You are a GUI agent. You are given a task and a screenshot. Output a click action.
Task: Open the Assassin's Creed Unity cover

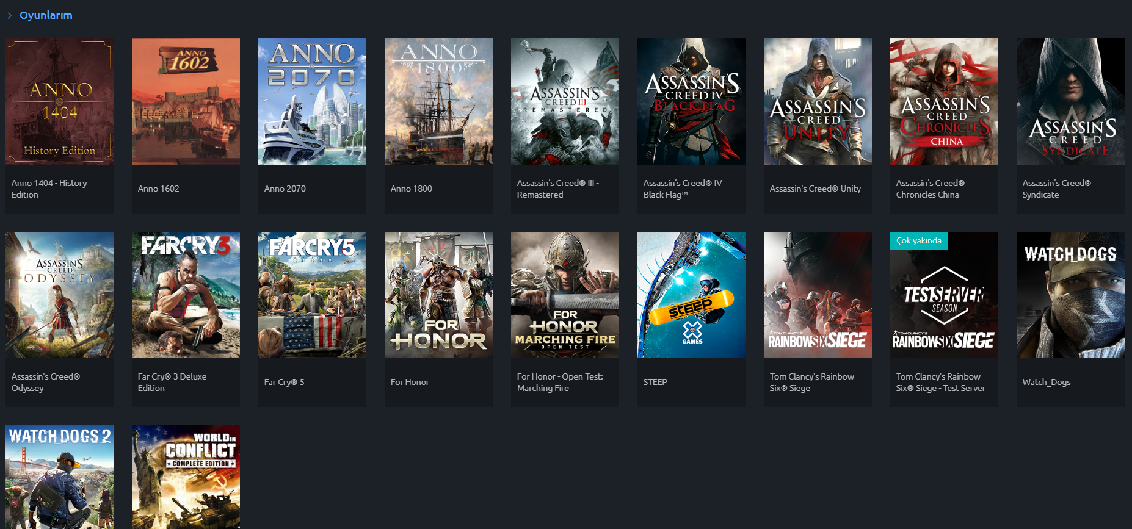point(818,101)
